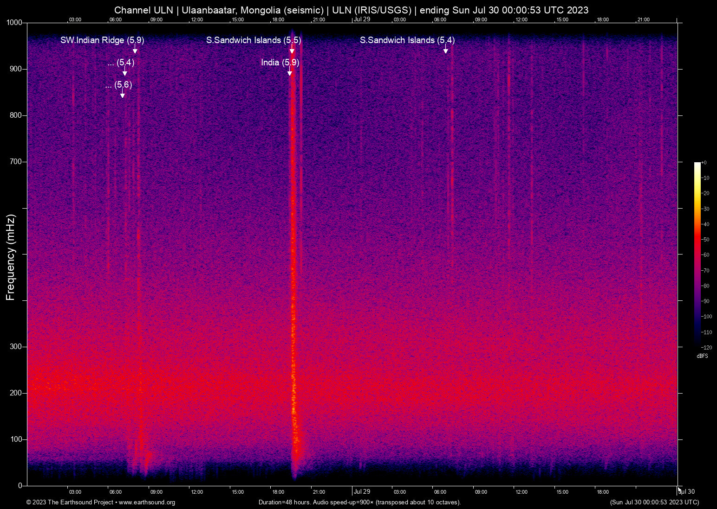Click the 1000 tick on frequency axis

[14, 23]
